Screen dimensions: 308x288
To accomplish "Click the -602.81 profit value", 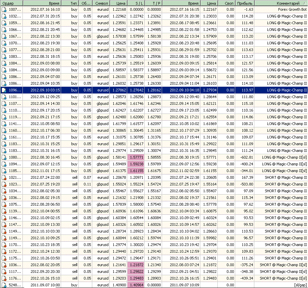I will point(247,157).
